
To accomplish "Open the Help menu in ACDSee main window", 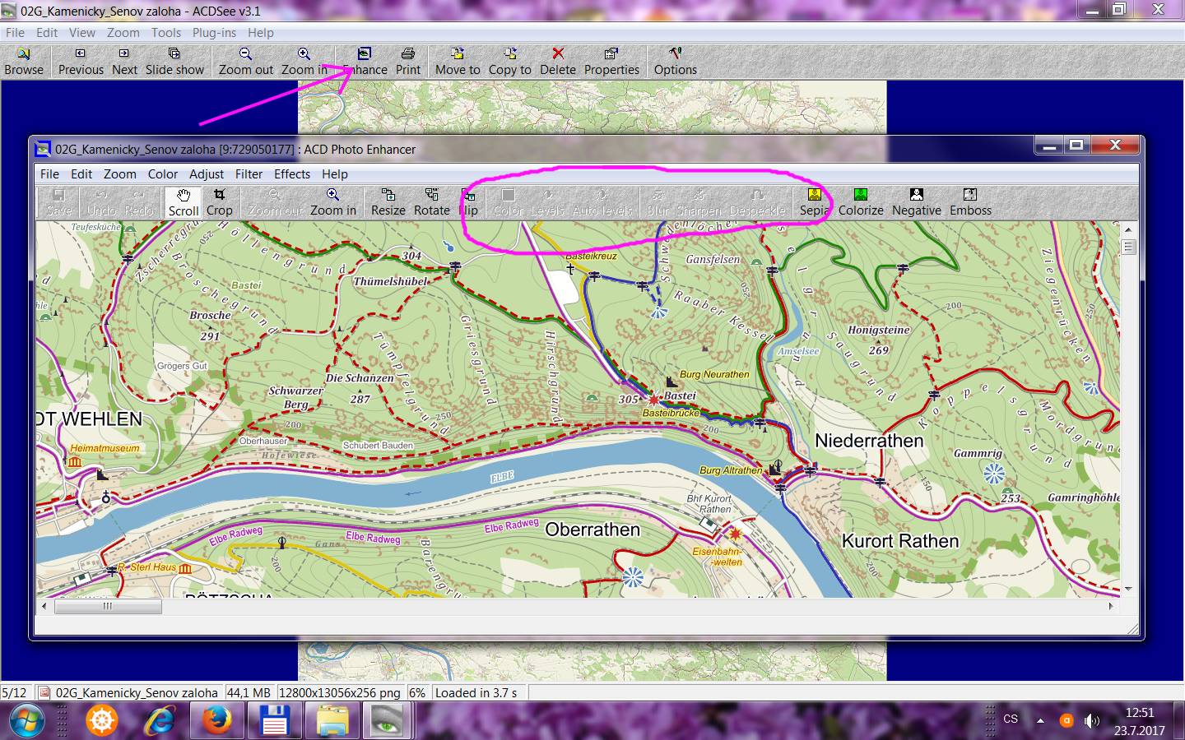I will pos(261,33).
